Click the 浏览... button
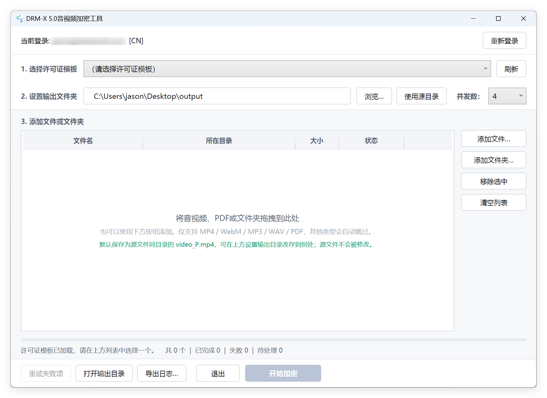The image size is (547, 398). click(x=374, y=96)
